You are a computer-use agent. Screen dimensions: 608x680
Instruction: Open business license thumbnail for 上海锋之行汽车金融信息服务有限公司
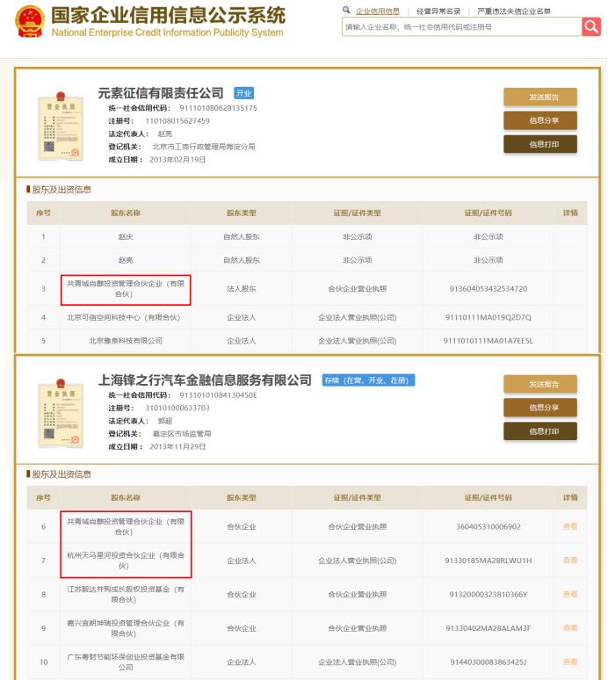point(61,413)
